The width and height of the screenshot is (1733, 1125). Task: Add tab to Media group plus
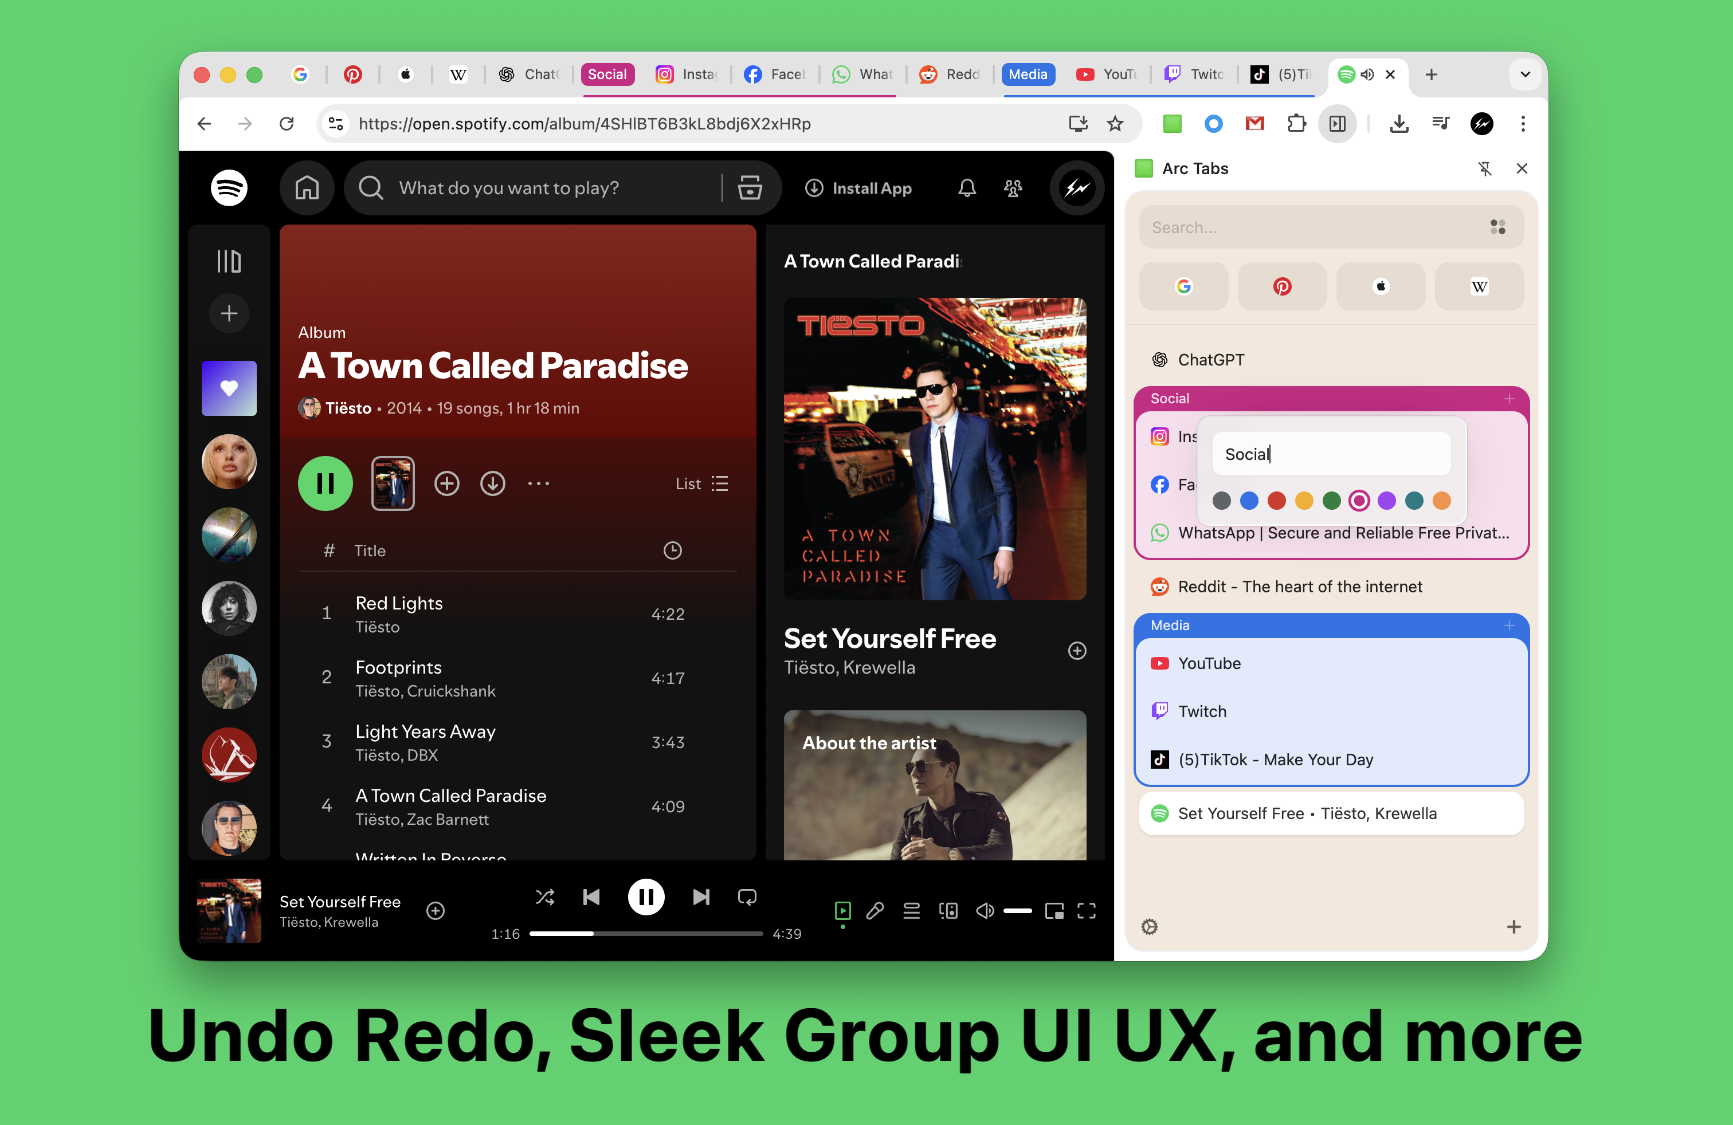pos(1509,626)
